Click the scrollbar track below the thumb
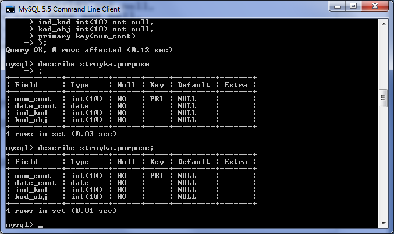Screen dimensions: 394x234 384,164
